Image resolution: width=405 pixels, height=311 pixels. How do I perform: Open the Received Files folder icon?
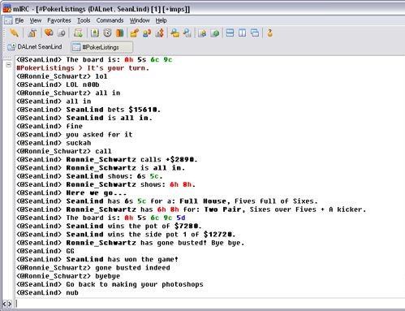(174, 33)
